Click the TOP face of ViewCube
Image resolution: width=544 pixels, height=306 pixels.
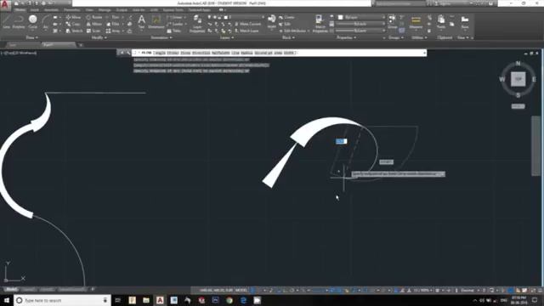tap(518, 79)
